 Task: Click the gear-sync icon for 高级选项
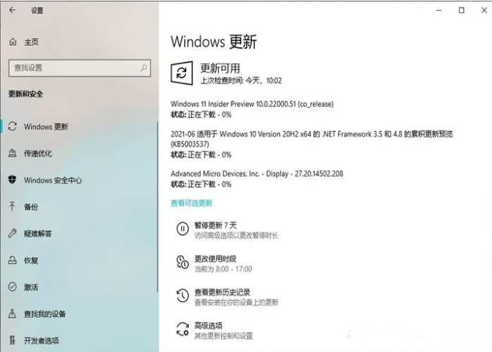[183, 329]
